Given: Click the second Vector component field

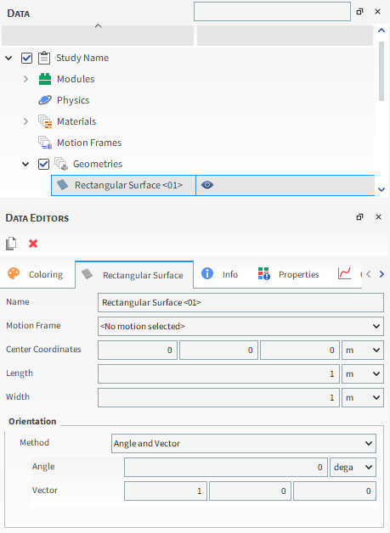Looking at the screenshot, I should [250, 491].
